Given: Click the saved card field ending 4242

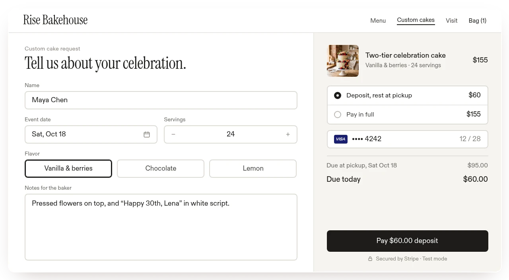Looking at the screenshot, I should point(408,139).
